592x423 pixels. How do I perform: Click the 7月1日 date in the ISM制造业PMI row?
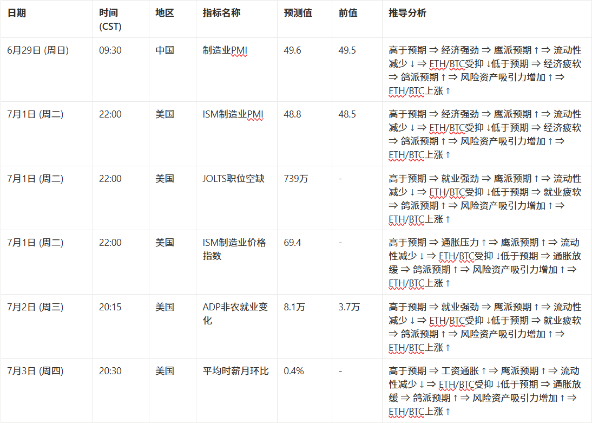35,114
